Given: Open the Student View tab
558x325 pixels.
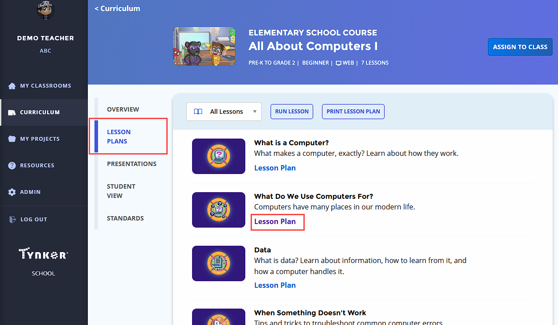Looking at the screenshot, I should pos(121,191).
